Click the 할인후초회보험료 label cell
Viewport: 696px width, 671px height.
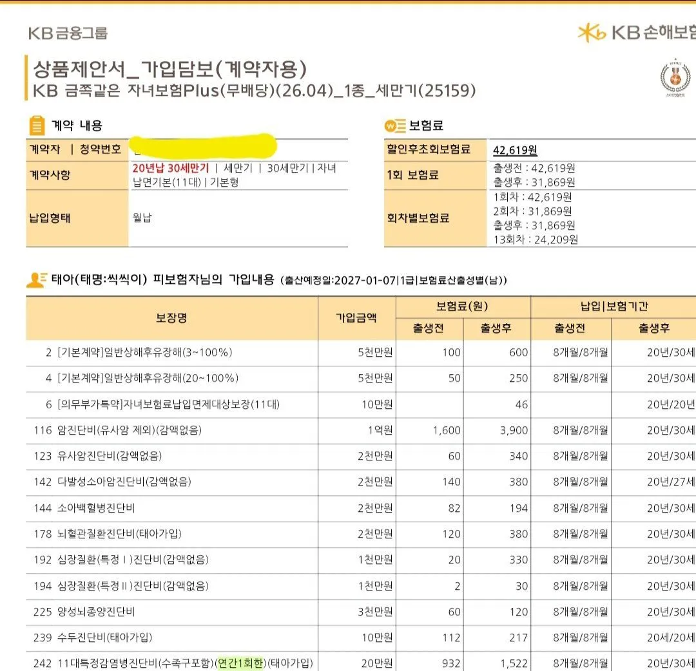[x=436, y=149]
